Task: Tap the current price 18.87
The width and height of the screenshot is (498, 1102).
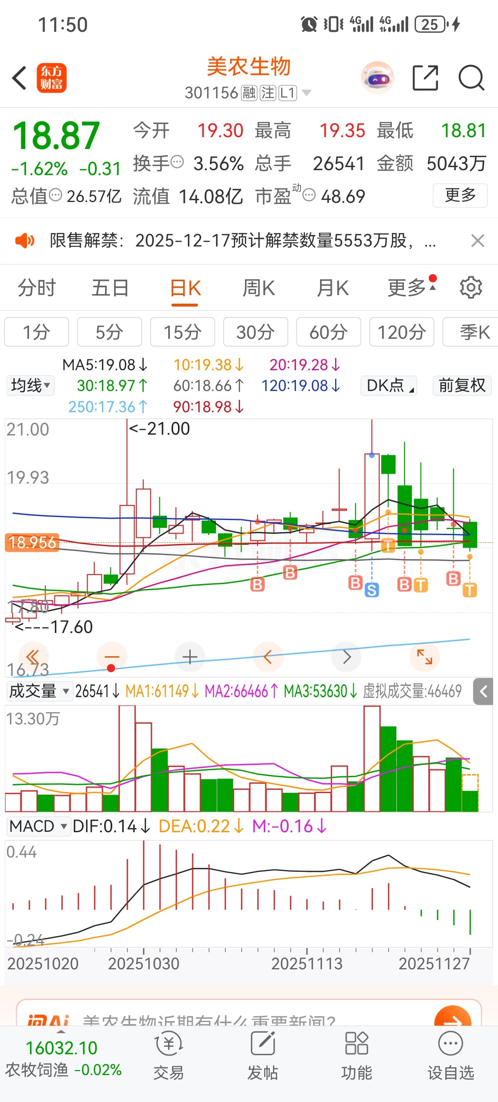Action: tap(56, 136)
